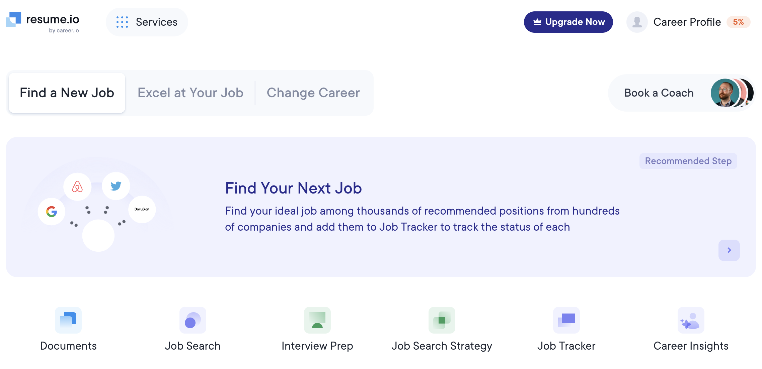Click the Book a Coach button
Image resolution: width=762 pixels, height=369 pixels.
(x=658, y=93)
